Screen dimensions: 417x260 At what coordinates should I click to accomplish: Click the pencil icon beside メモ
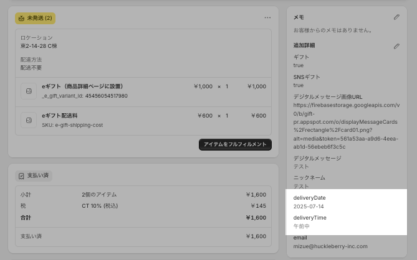tap(396, 17)
